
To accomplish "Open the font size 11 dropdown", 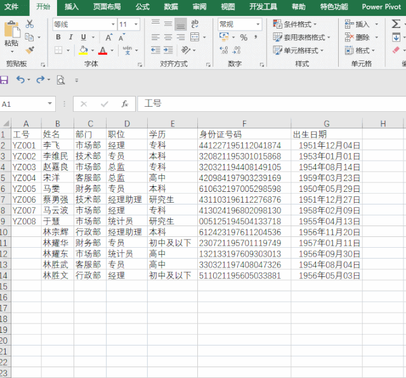I will coord(136,24).
